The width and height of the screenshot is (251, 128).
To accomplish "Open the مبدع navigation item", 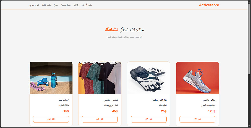I will pyautogui.click(x=56, y=5).
